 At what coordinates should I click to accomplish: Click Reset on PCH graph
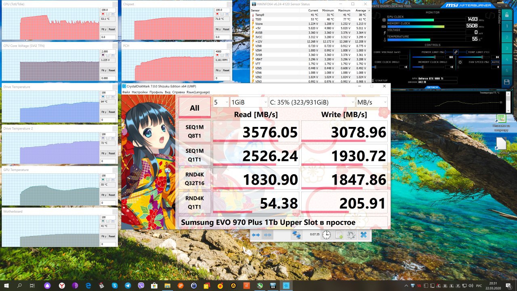(x=226, y=70)
